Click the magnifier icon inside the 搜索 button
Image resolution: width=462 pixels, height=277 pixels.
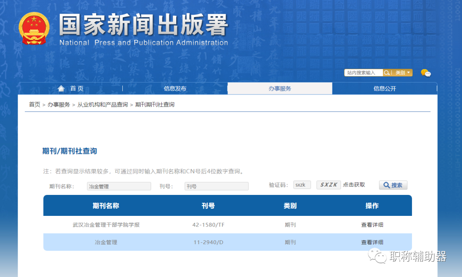coord(386,185)
